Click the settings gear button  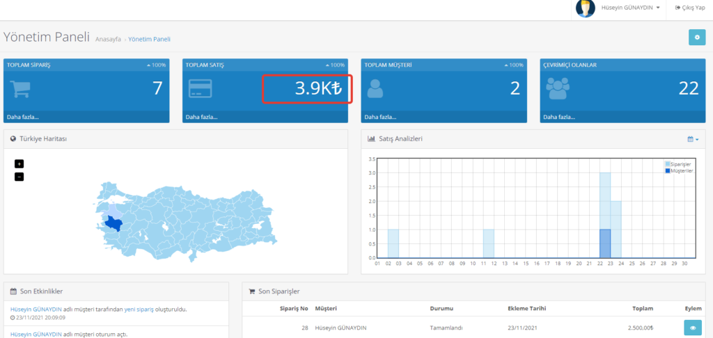point(696,38)
